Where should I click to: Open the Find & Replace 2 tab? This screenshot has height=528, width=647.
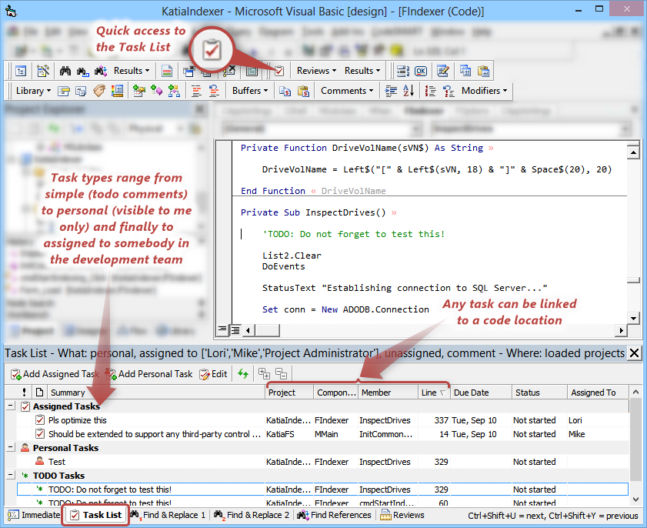[x=252, y=515]
